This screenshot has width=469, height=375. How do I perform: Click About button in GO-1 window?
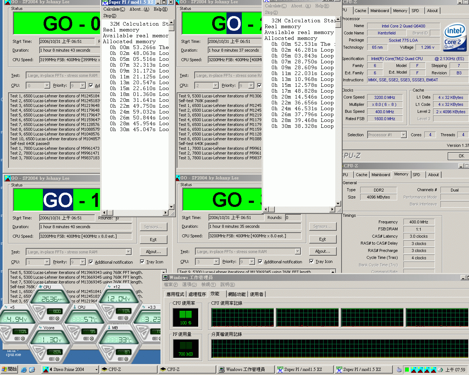coord(153,252)
